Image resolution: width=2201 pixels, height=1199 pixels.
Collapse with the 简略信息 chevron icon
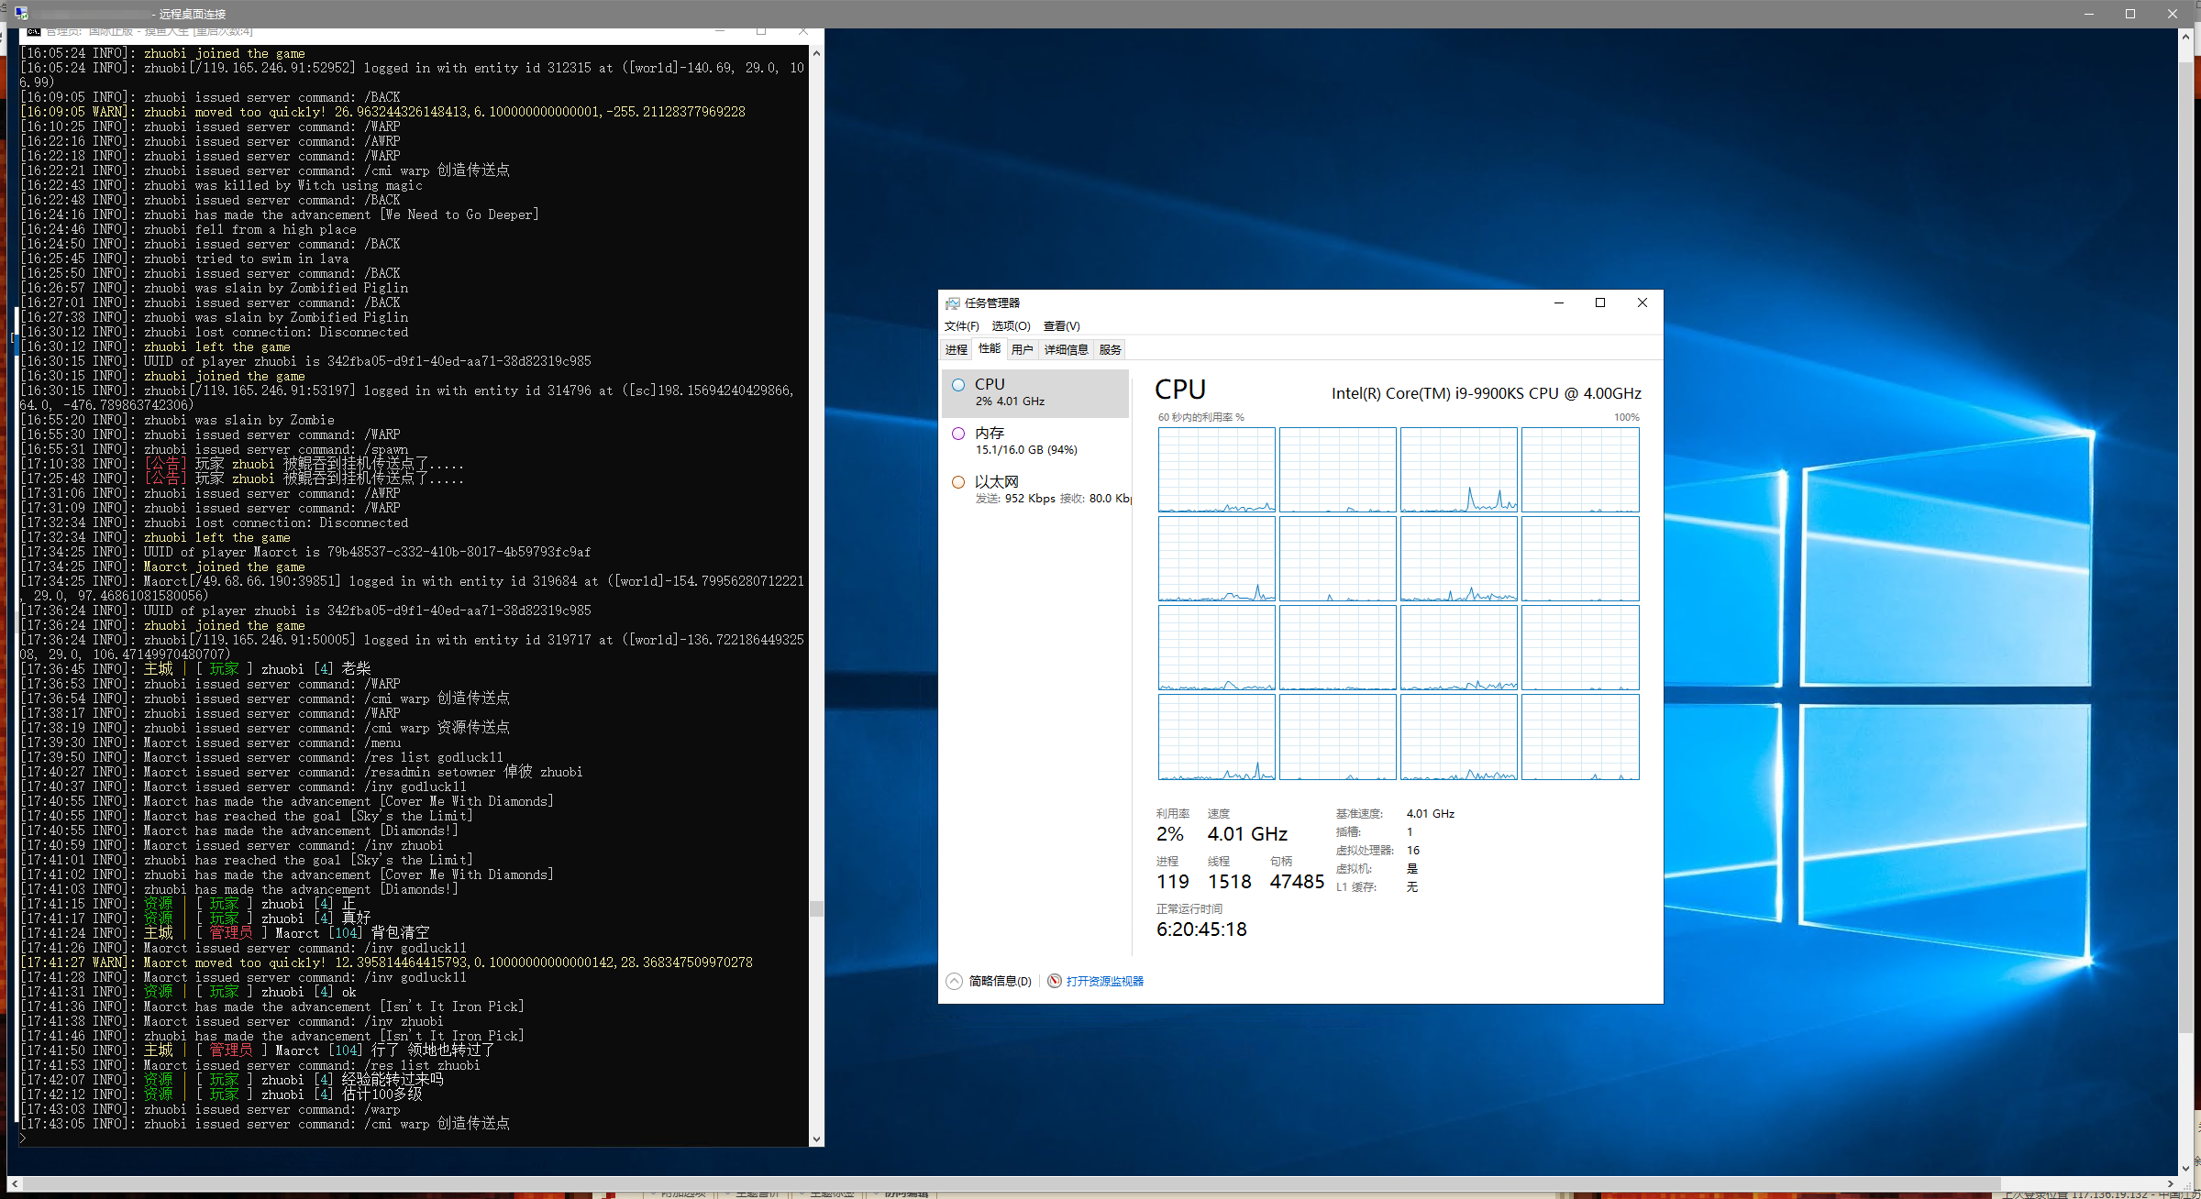click(954, 981)
